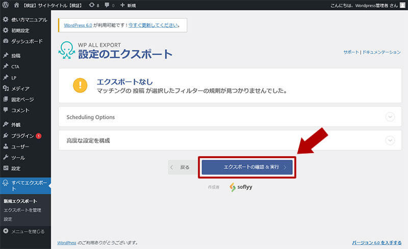Click the WP All Export octopus logo
Image resolution: width=408 pixels, height=249 pixels.
[x=67, y=50]
